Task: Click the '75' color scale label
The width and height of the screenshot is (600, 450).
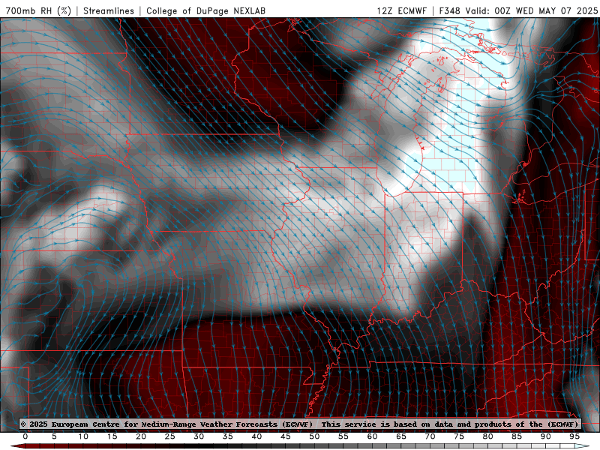Action: point(459,436)
